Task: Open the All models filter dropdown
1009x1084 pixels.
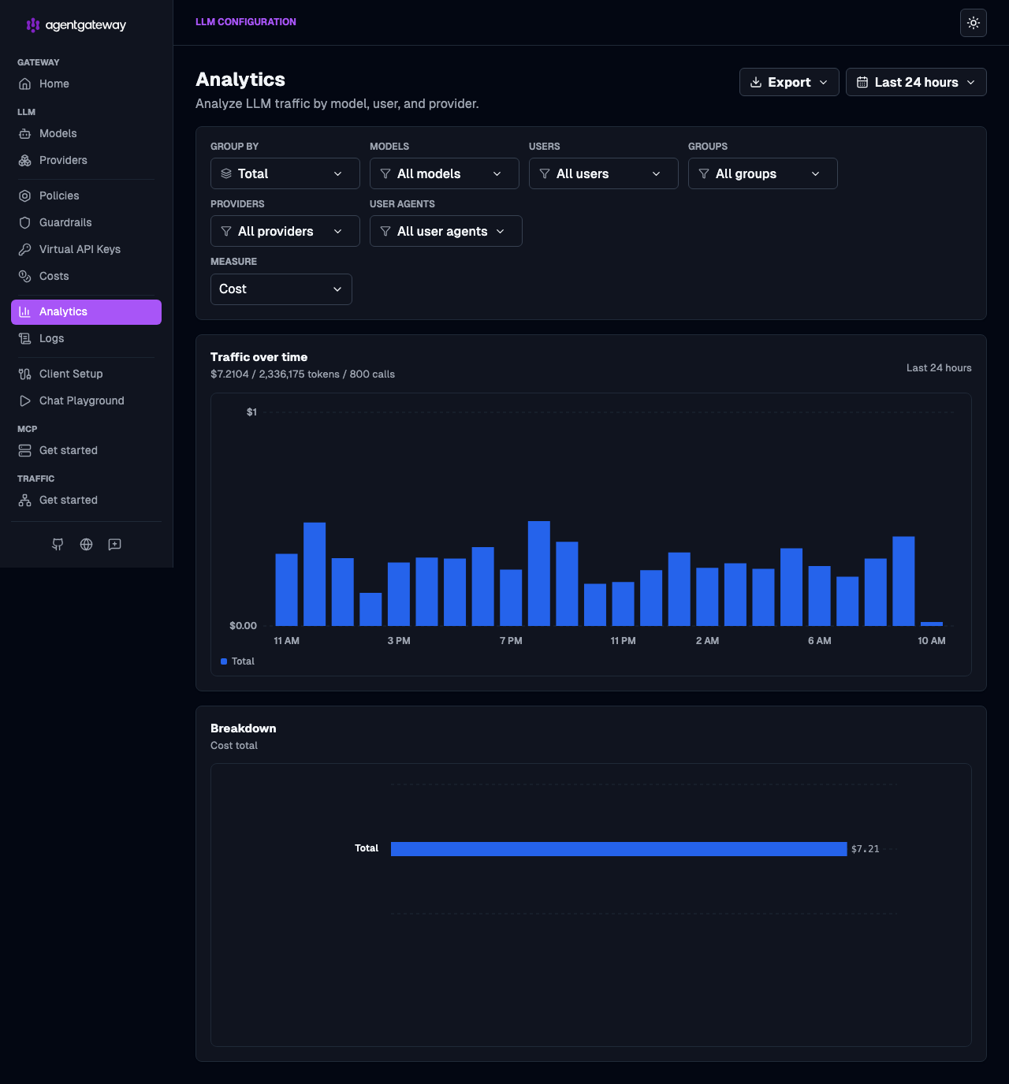Action: (x=445, y=173)
